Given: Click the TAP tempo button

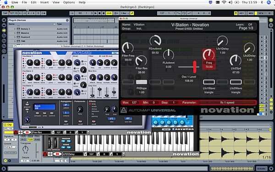Looking at the screenshot, I should [x=5, y=13].
